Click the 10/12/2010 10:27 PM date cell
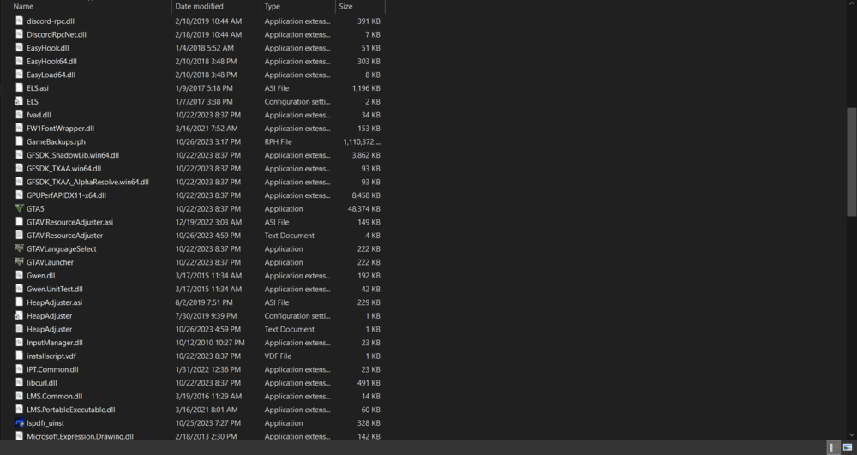 [x=210, y=343]
